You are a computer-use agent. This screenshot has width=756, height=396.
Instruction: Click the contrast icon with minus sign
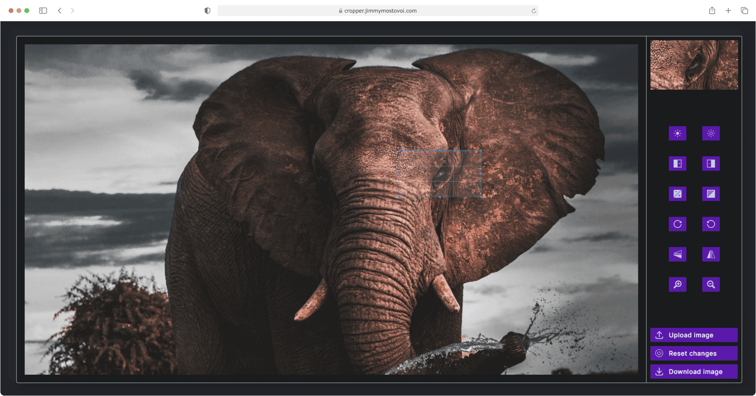click(711, 164)
